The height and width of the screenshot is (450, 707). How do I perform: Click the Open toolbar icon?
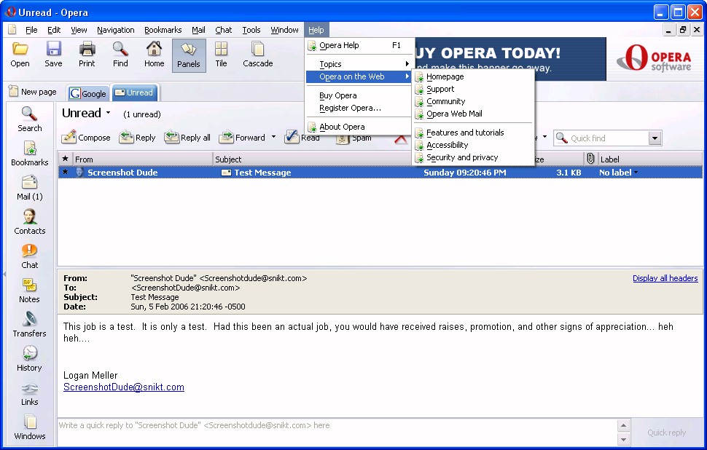pyautogui.click(x=20, y=55)
